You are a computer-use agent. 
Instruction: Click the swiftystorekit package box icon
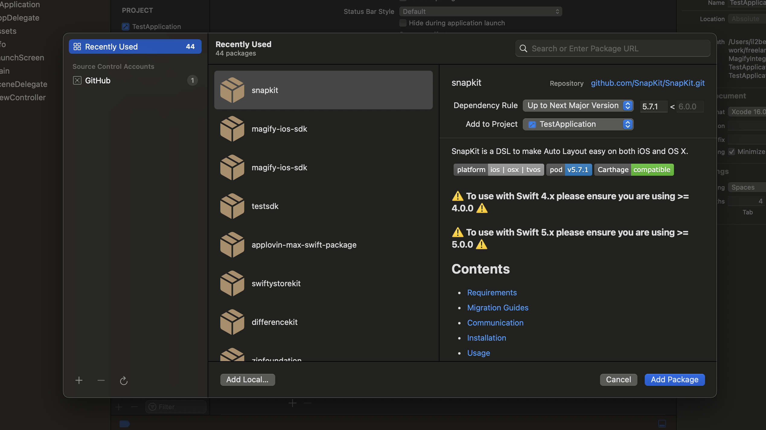coord(232,283)
